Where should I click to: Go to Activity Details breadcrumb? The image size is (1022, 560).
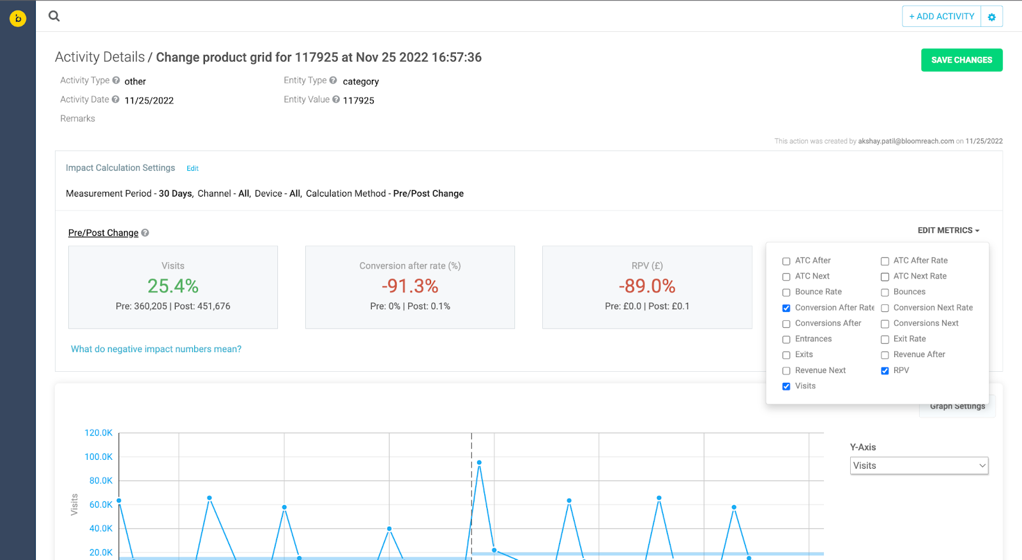100,57
